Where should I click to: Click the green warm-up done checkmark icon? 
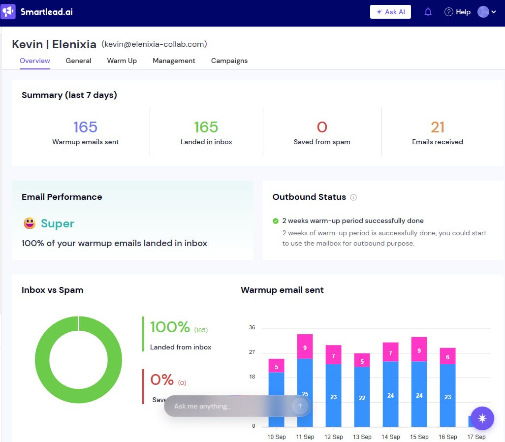coord(275,221)
